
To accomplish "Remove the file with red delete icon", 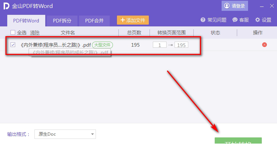I will pyautogui.click(x=264, y=45).
